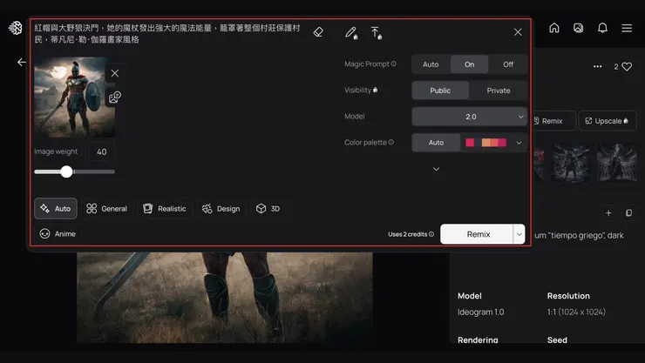This screenshot has height=363, width=645.
Task: Click the white Remix button
Action: pos(477,234)
